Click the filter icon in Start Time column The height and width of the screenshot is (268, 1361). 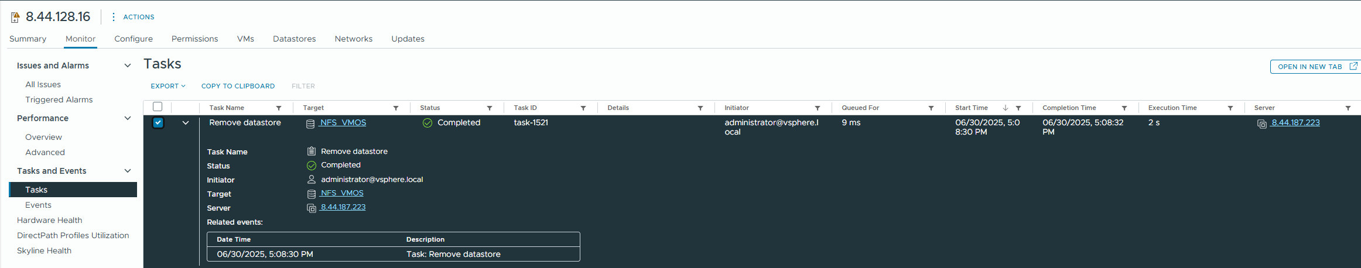pos(1018,108)
